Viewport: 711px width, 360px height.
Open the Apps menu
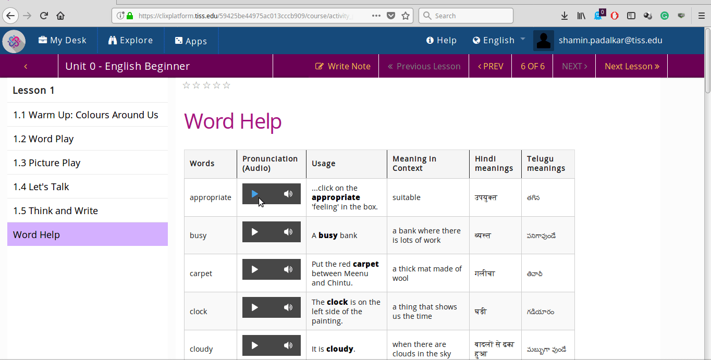click(x=191, y=41)
